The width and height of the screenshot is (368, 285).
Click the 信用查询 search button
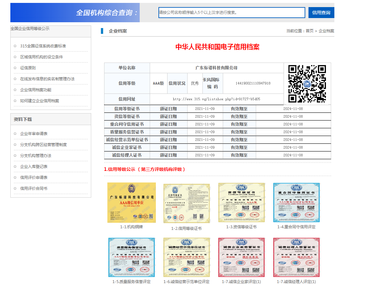point(321,13)
